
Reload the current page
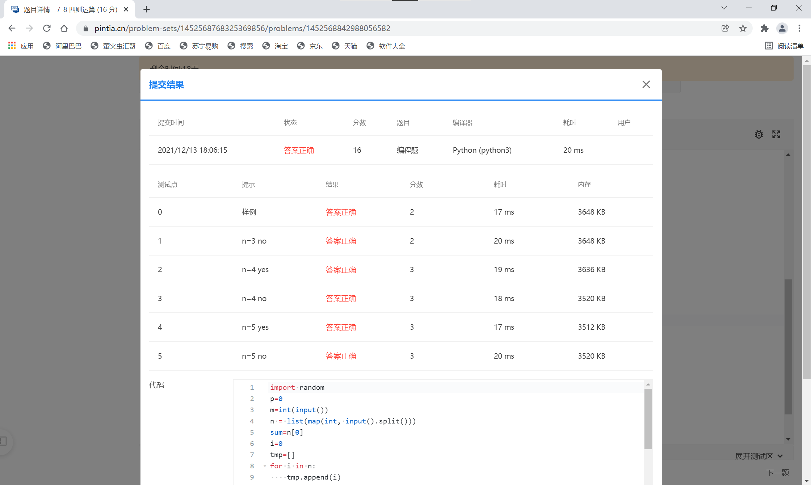tap(47, 28)
